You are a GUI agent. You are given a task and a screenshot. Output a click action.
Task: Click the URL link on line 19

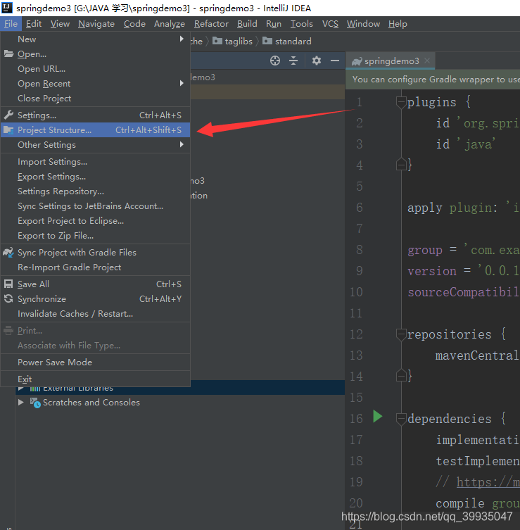pyautogui.click(x=488, y=482)
